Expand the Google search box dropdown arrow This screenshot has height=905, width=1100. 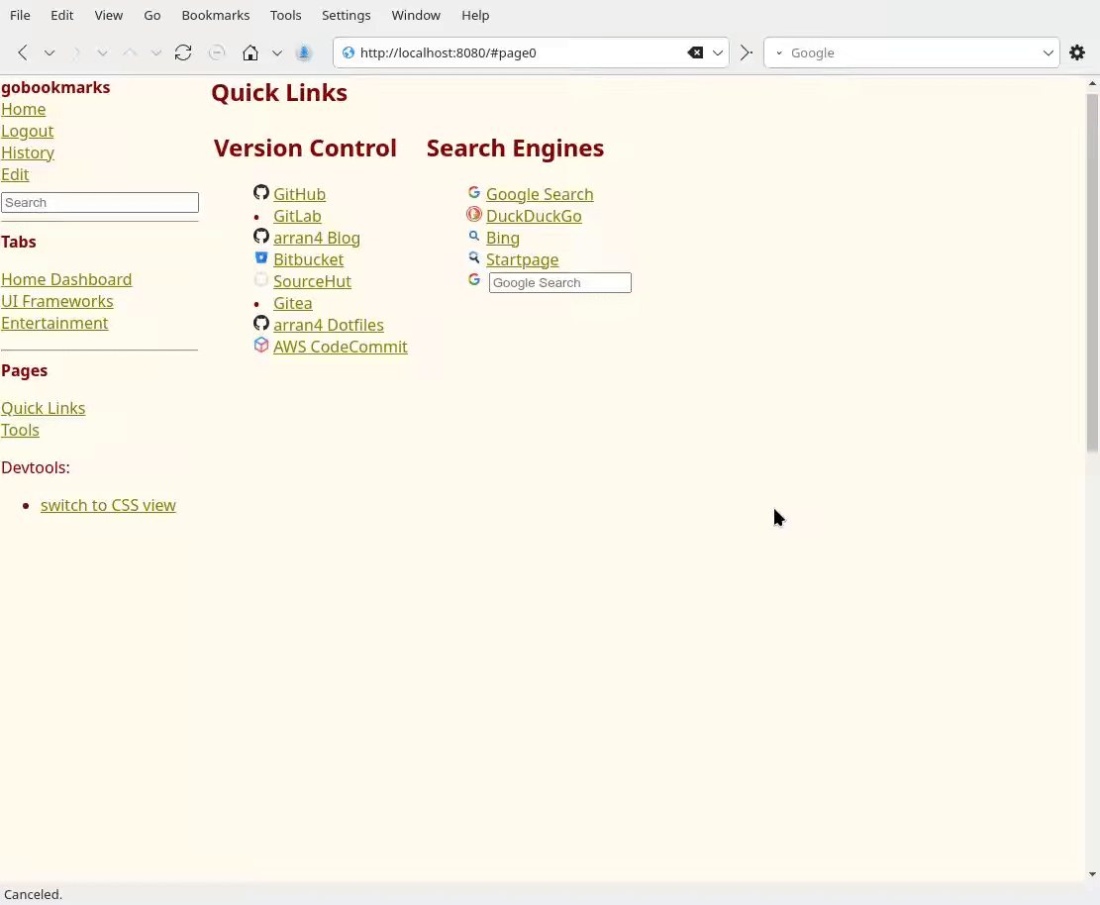pyautogui.click(x=1049, y=52)
